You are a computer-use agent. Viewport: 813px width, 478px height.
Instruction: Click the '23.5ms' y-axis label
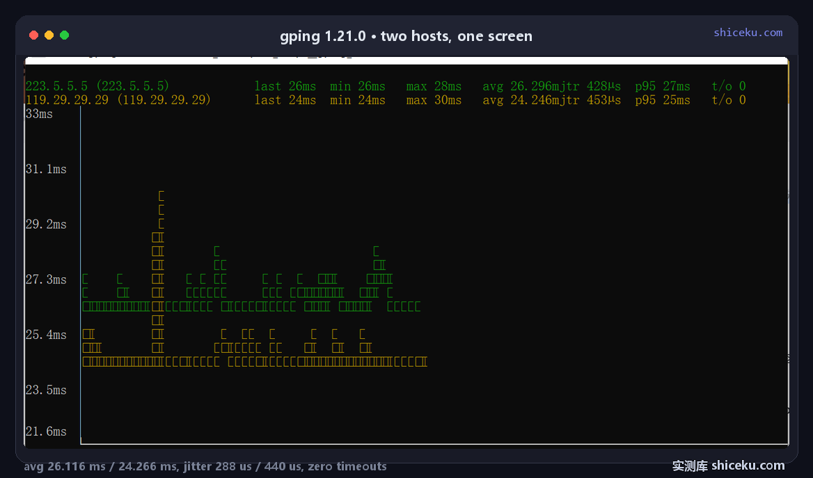pyautogui.click(x=46, y=390)
